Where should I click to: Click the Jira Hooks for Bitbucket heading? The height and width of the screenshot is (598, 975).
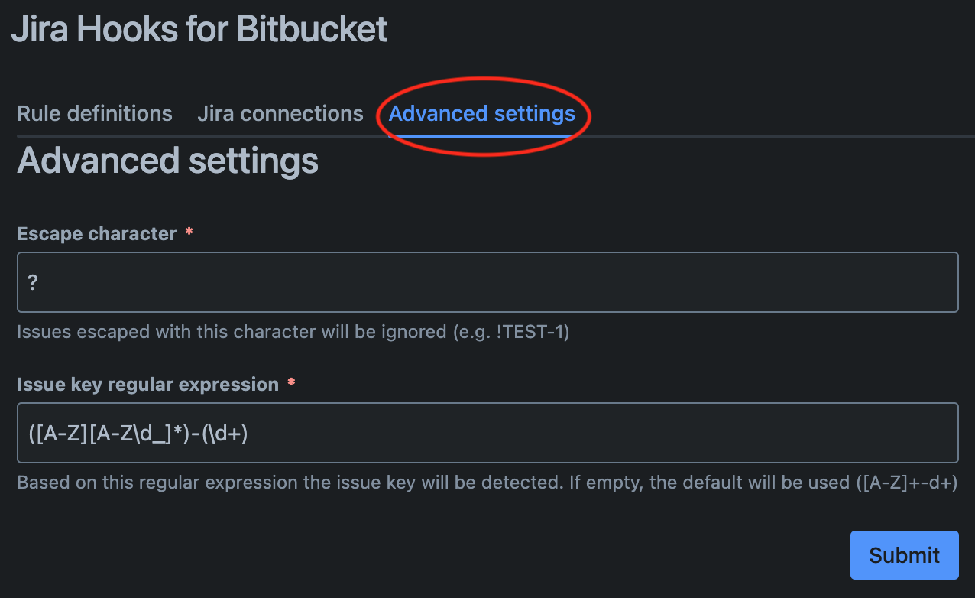(x=199, y=28)
